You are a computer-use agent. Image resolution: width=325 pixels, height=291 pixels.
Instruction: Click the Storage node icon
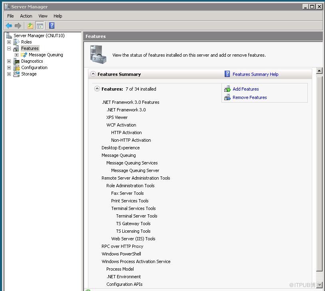click(x=16, y=74)
